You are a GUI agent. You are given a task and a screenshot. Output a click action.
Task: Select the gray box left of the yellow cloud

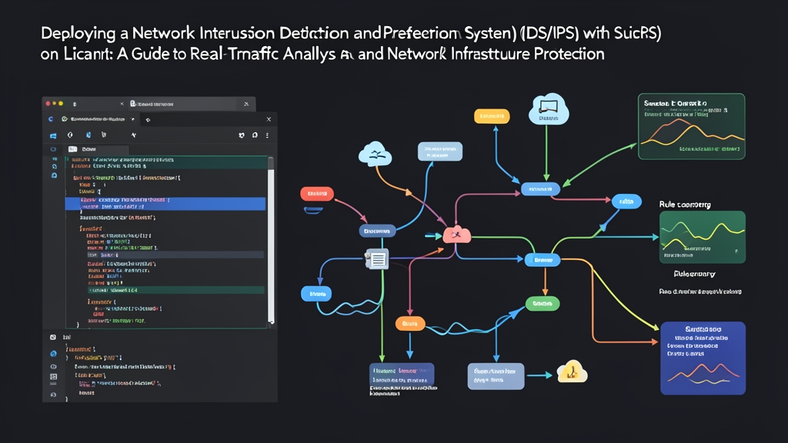pos(496,376)
